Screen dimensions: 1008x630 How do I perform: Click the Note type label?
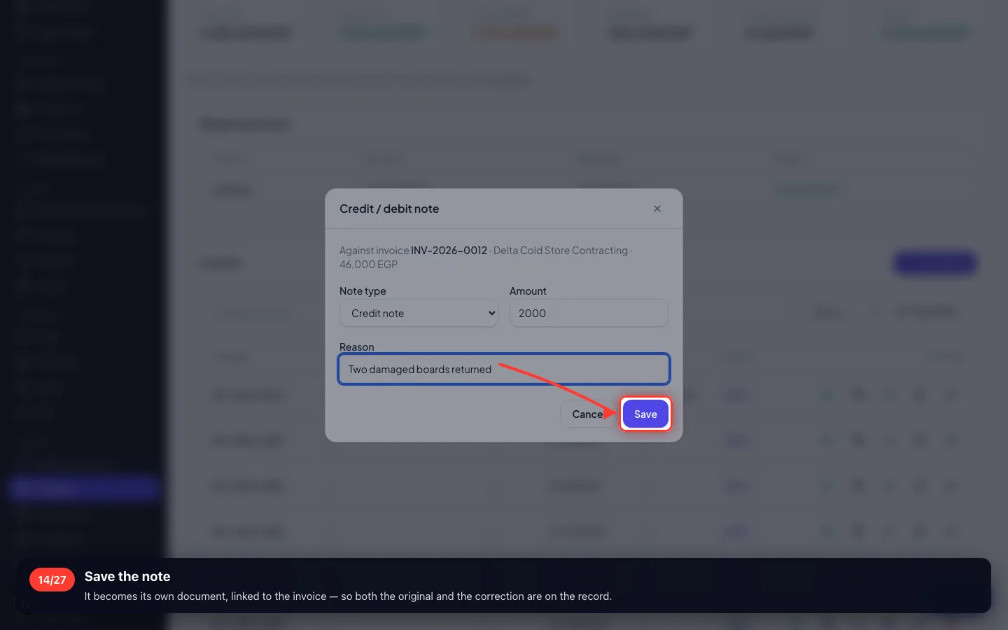click(x=363, y=291)
